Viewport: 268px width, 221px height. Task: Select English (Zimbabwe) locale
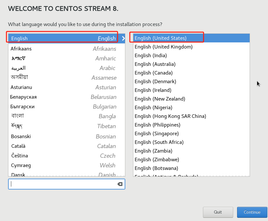click(x=191, y=160)
